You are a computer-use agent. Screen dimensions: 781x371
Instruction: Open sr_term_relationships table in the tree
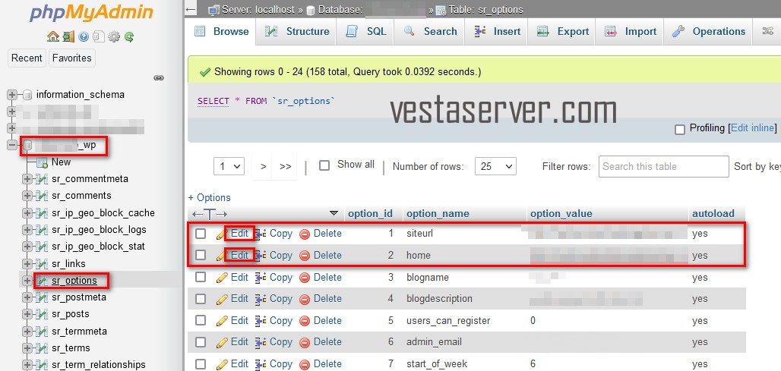click(99, 365)
